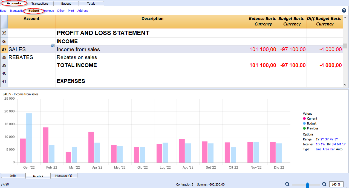The height and width of the screenshot is (188, 349).
Task: Toggle the Budget series legend dot
Action: (x=304, y=123)
